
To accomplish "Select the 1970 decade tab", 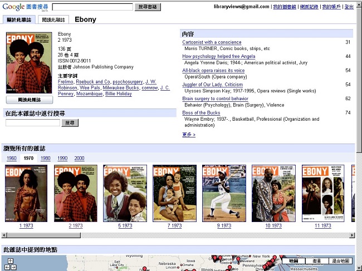I will point(28,158).
